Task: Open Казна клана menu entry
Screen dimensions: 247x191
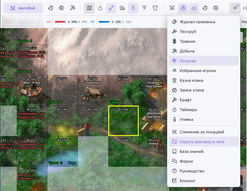Action: coord(204,80)
